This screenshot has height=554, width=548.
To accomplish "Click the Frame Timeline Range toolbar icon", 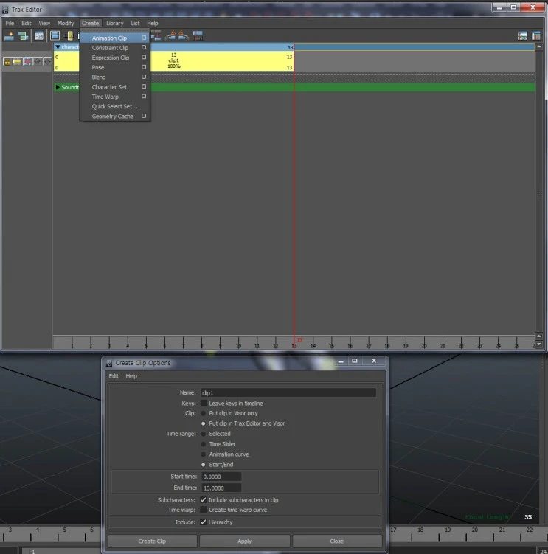I will [x=69, y=35].
